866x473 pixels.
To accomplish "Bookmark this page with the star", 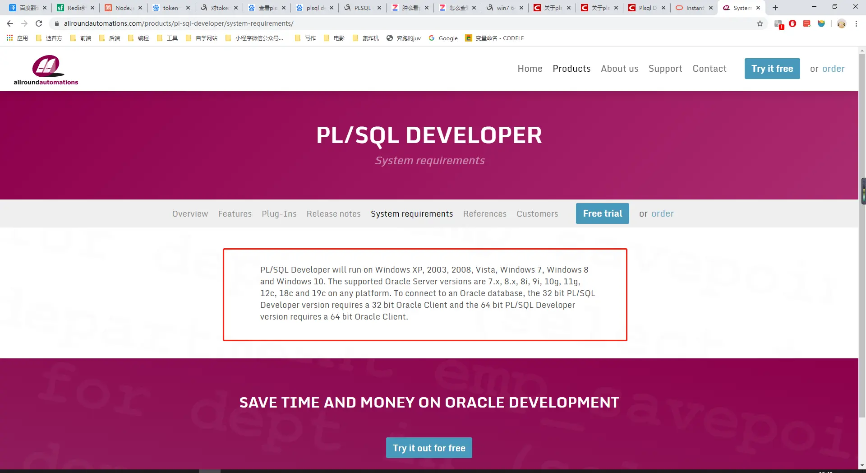I will [x=760, y=23].
